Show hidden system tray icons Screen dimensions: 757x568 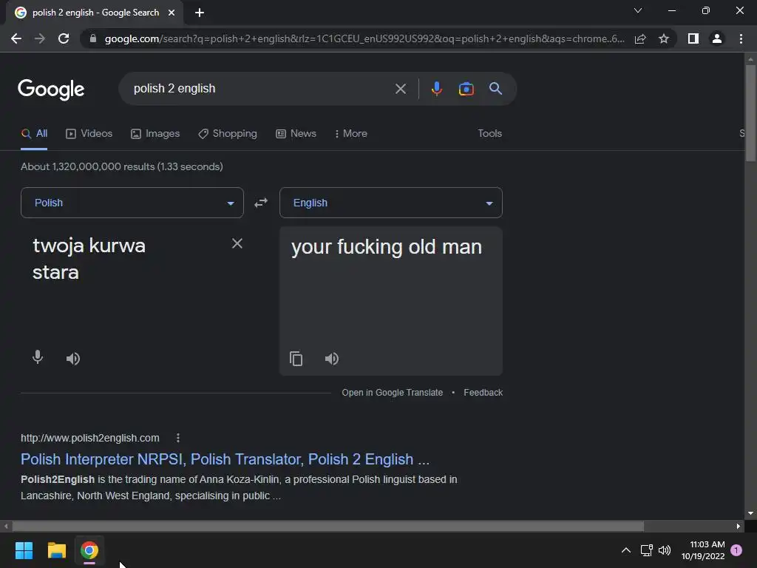pos(625,550)
